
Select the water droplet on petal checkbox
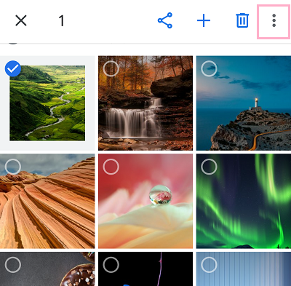(111, 167)
